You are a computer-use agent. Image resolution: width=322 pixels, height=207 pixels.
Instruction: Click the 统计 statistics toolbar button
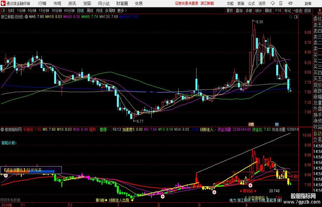tap(258, 11)
